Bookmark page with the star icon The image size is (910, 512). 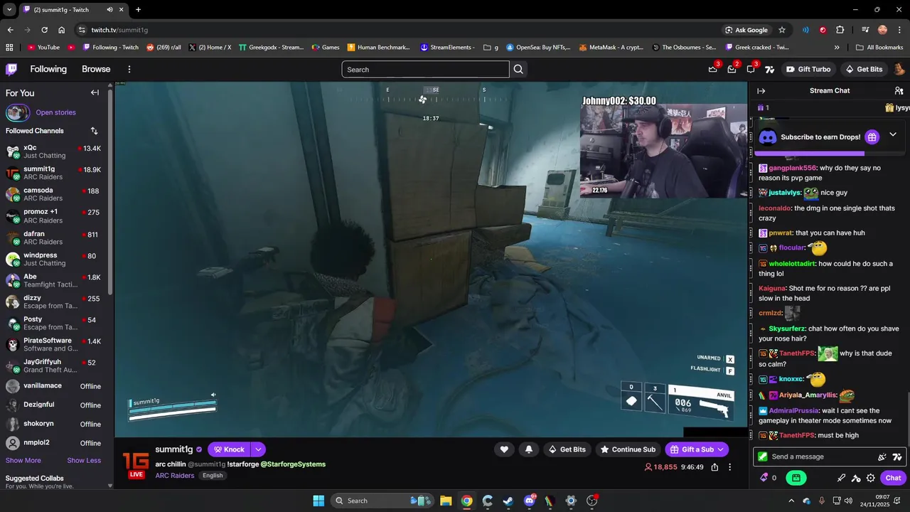(x=782, y=30)
